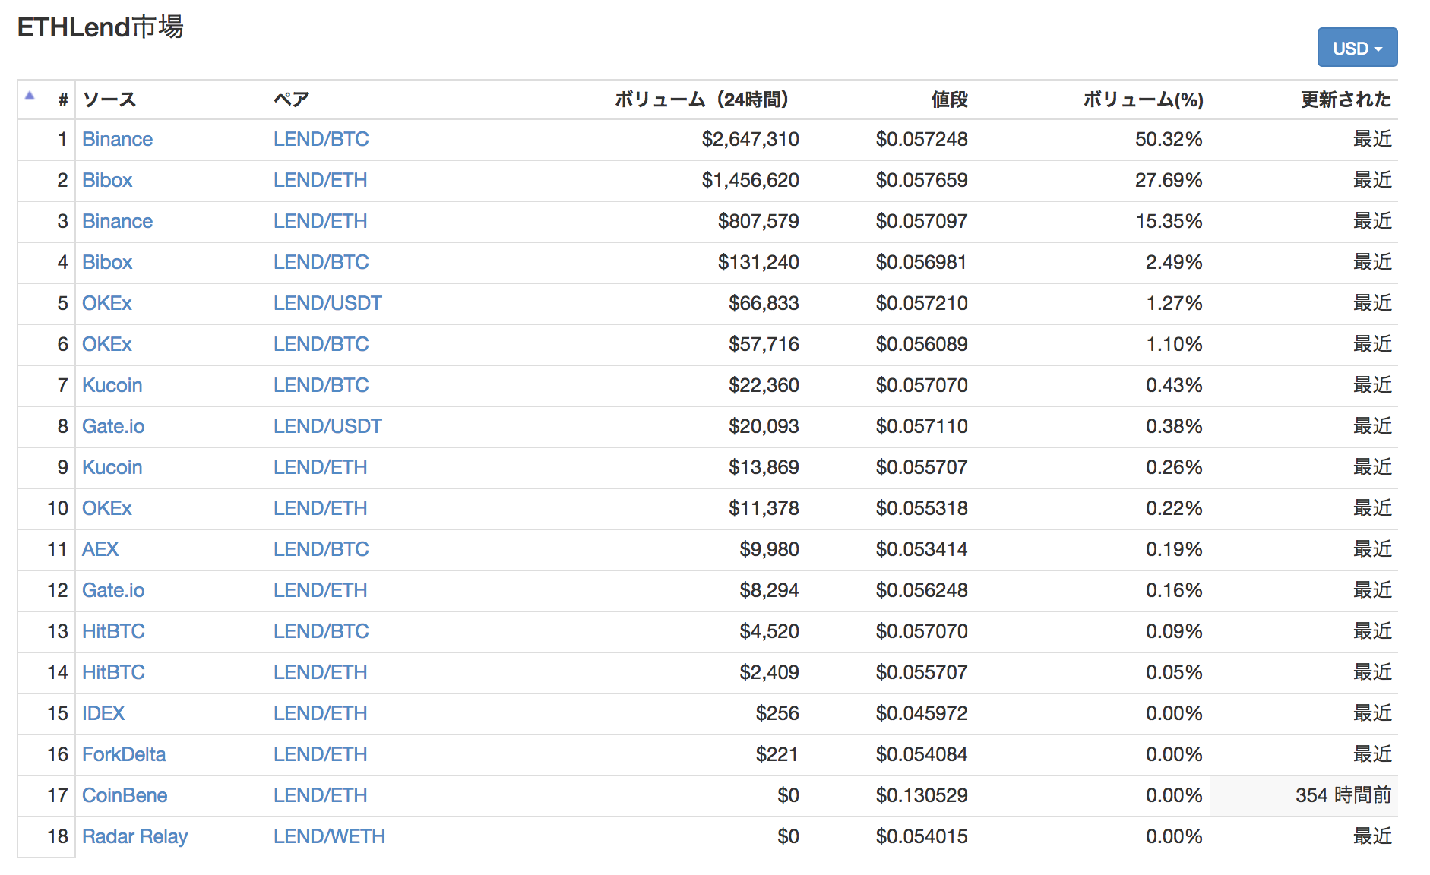Sort by the ソース column header
This screenshot has height=875, width=1430.
[x=109, y=100]
